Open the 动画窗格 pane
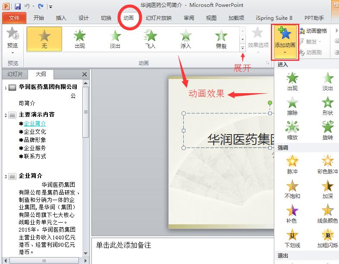 click(313, 31)
